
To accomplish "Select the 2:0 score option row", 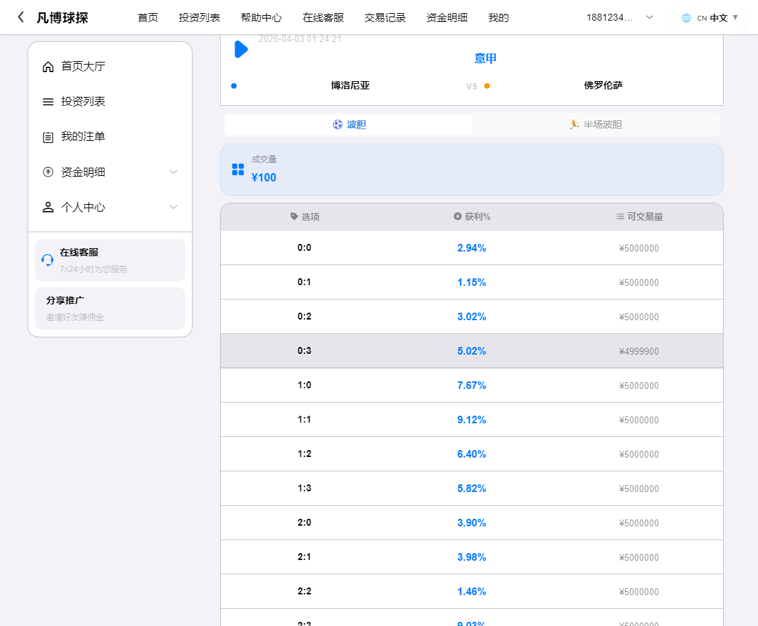I will click(x=472, y=522).
